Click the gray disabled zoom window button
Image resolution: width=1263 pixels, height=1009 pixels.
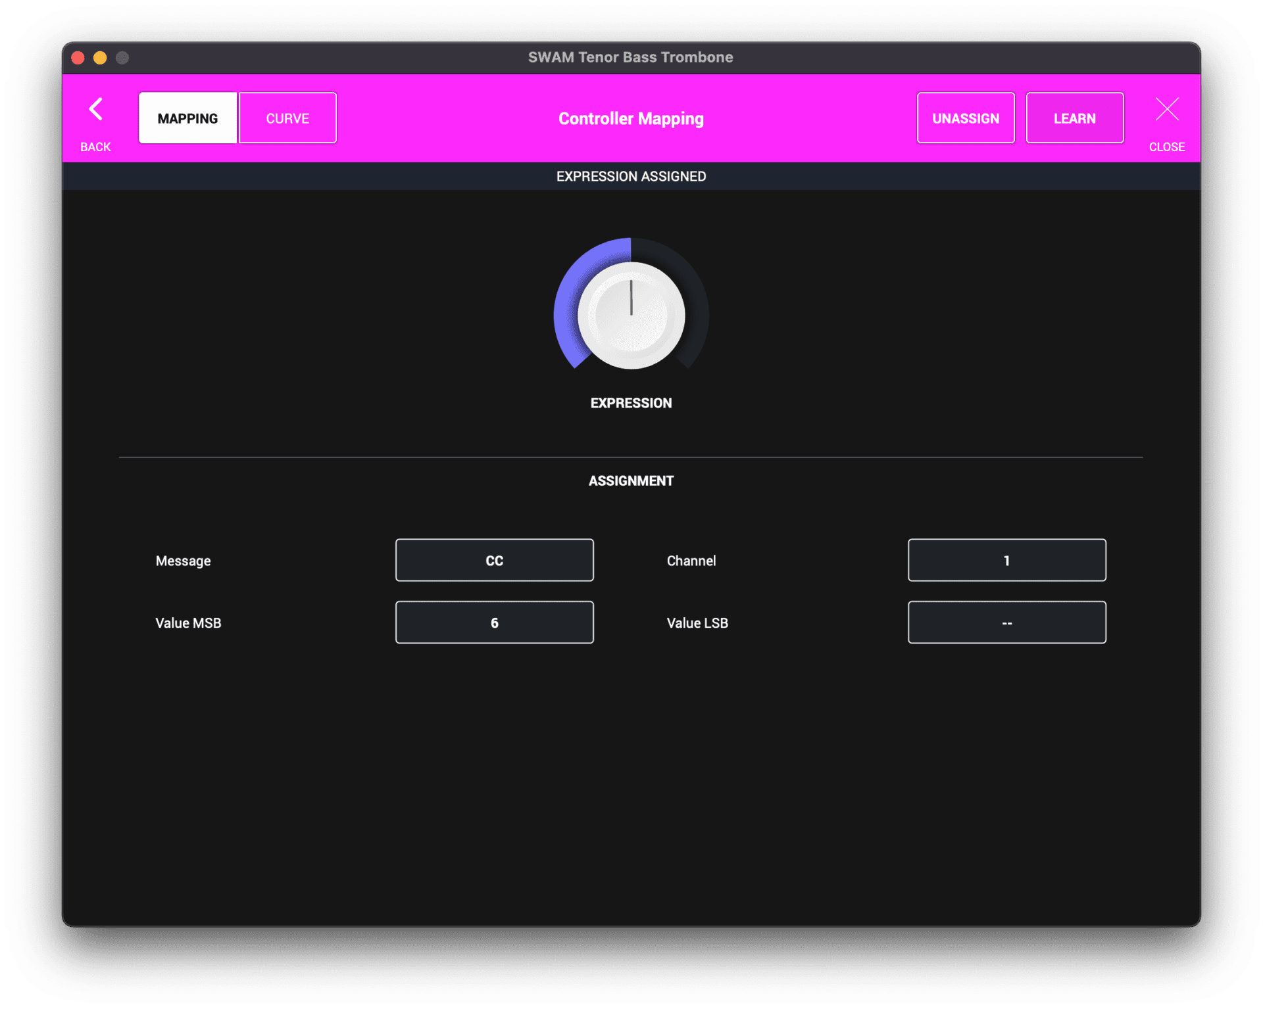tap(122, 58)
